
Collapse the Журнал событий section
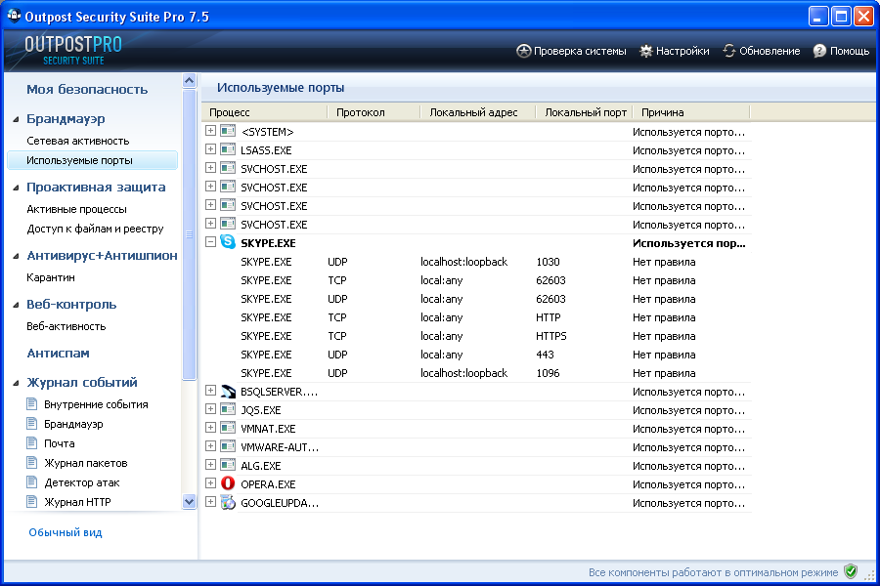click(x=16, y=383)
